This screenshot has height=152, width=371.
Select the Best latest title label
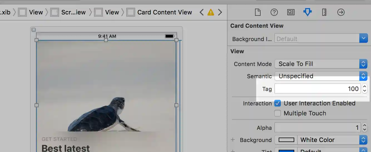[66, 148]
